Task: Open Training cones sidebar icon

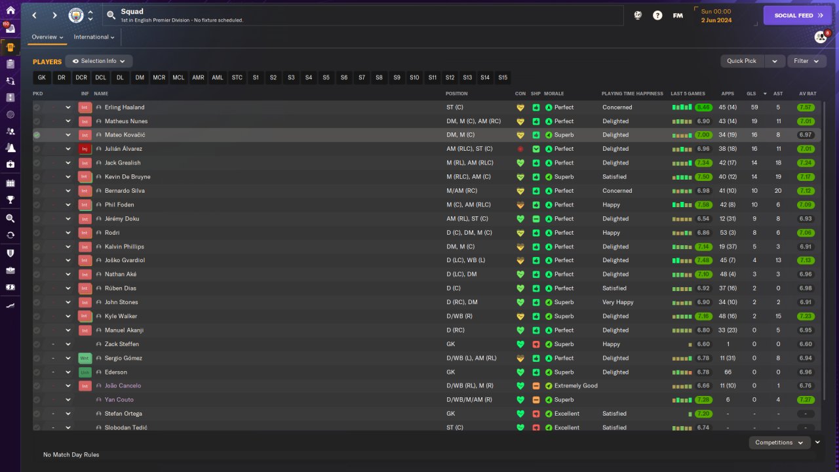Action: click(10, 148)
